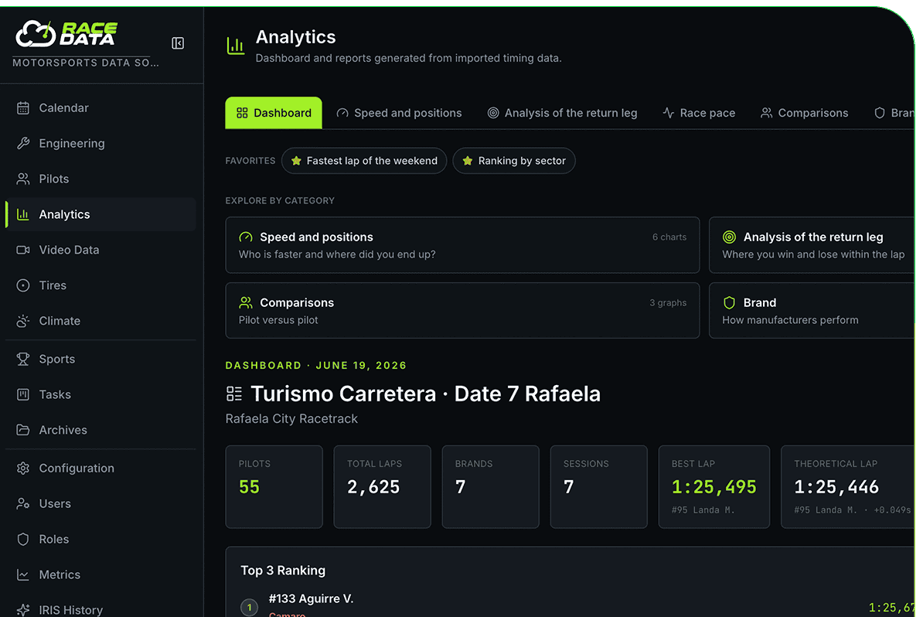The height and width of the screenshot is (617, 923).
Task: Open Tires in the sidebar
Action: click(x=100, y=285)
